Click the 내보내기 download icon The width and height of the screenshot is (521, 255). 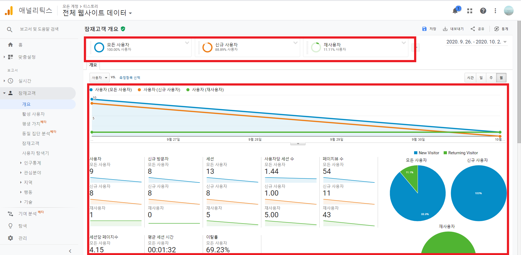[445, 29]
